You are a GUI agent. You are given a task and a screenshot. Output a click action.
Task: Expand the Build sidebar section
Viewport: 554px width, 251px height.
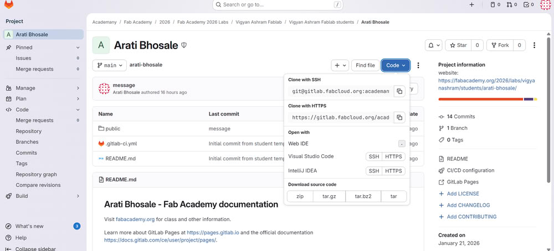[x=78, y=196]
